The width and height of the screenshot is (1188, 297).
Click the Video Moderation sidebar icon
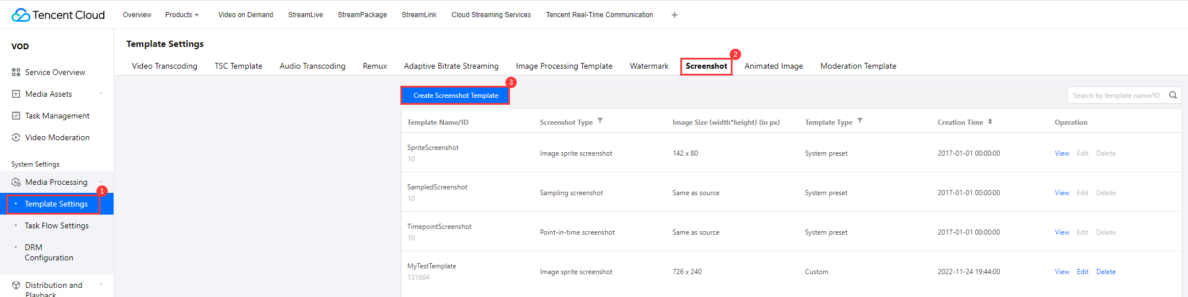16,137
